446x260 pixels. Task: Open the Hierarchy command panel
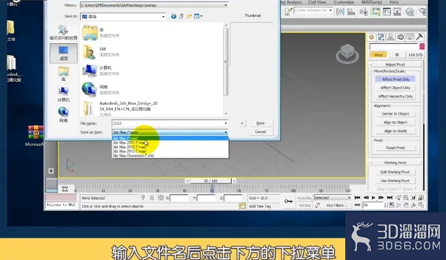[x=391, y=37]
